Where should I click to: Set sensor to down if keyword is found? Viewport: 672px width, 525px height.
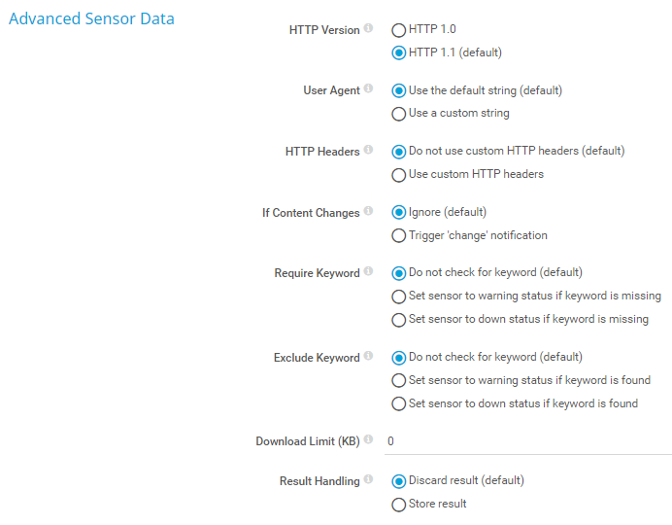click(x=399, y=404)
